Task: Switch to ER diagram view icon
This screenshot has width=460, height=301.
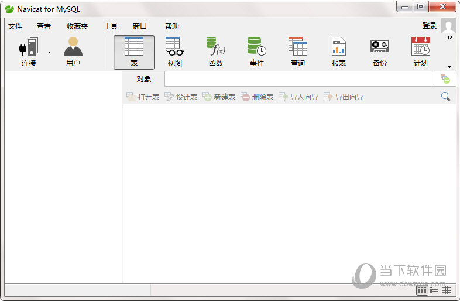Action: coord(447,290)
